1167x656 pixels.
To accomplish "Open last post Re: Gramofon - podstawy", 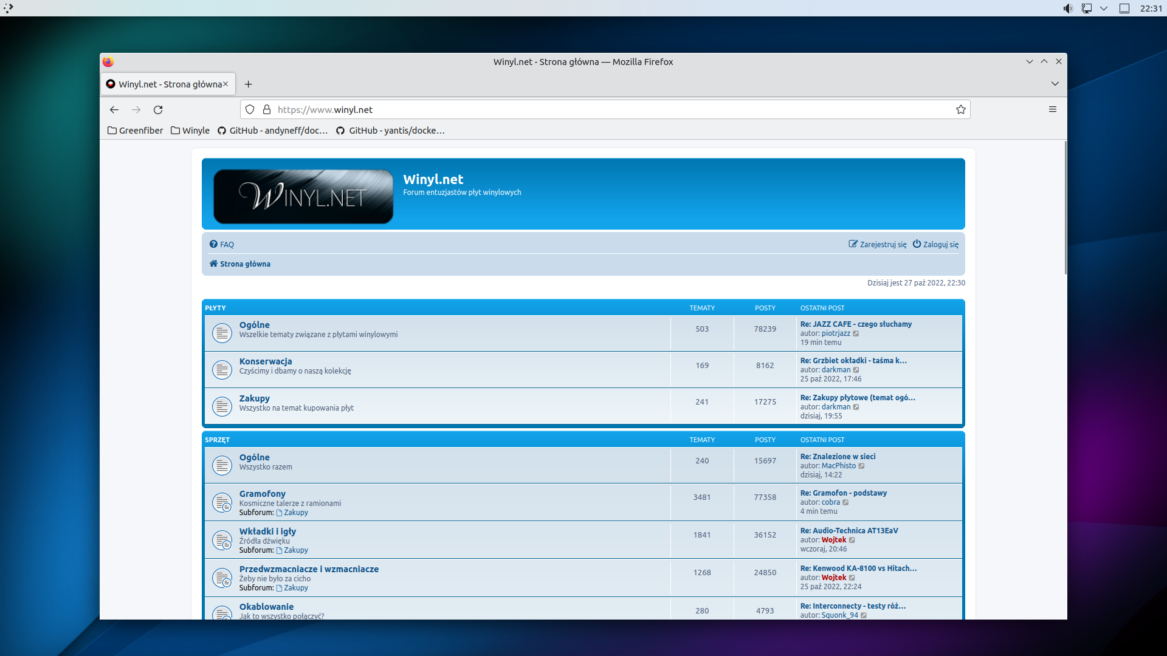I will [844, 493].
